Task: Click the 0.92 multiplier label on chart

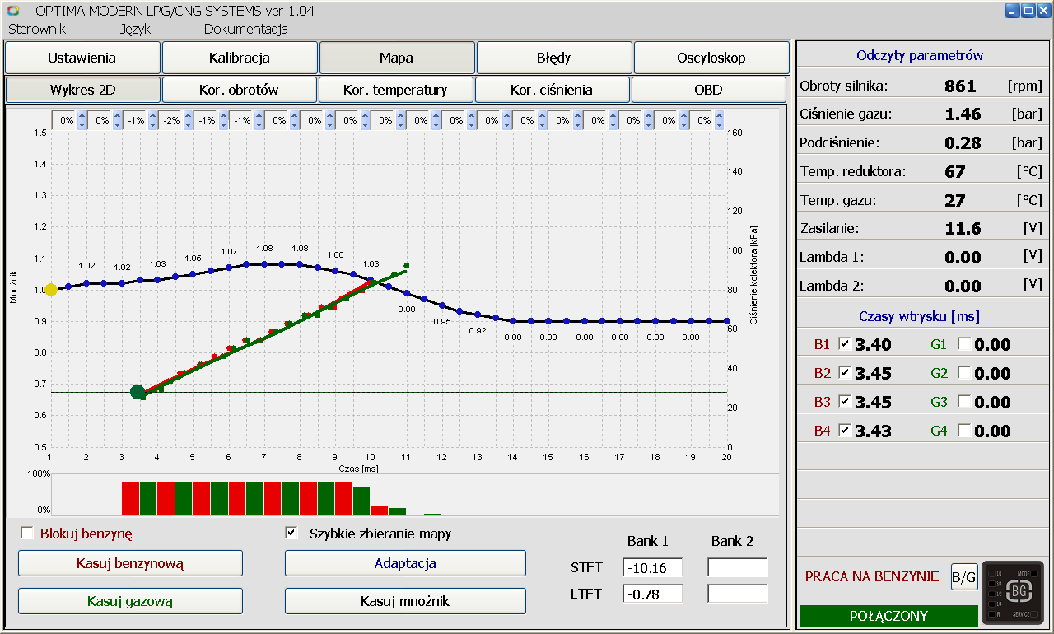Action: (478, 330)
